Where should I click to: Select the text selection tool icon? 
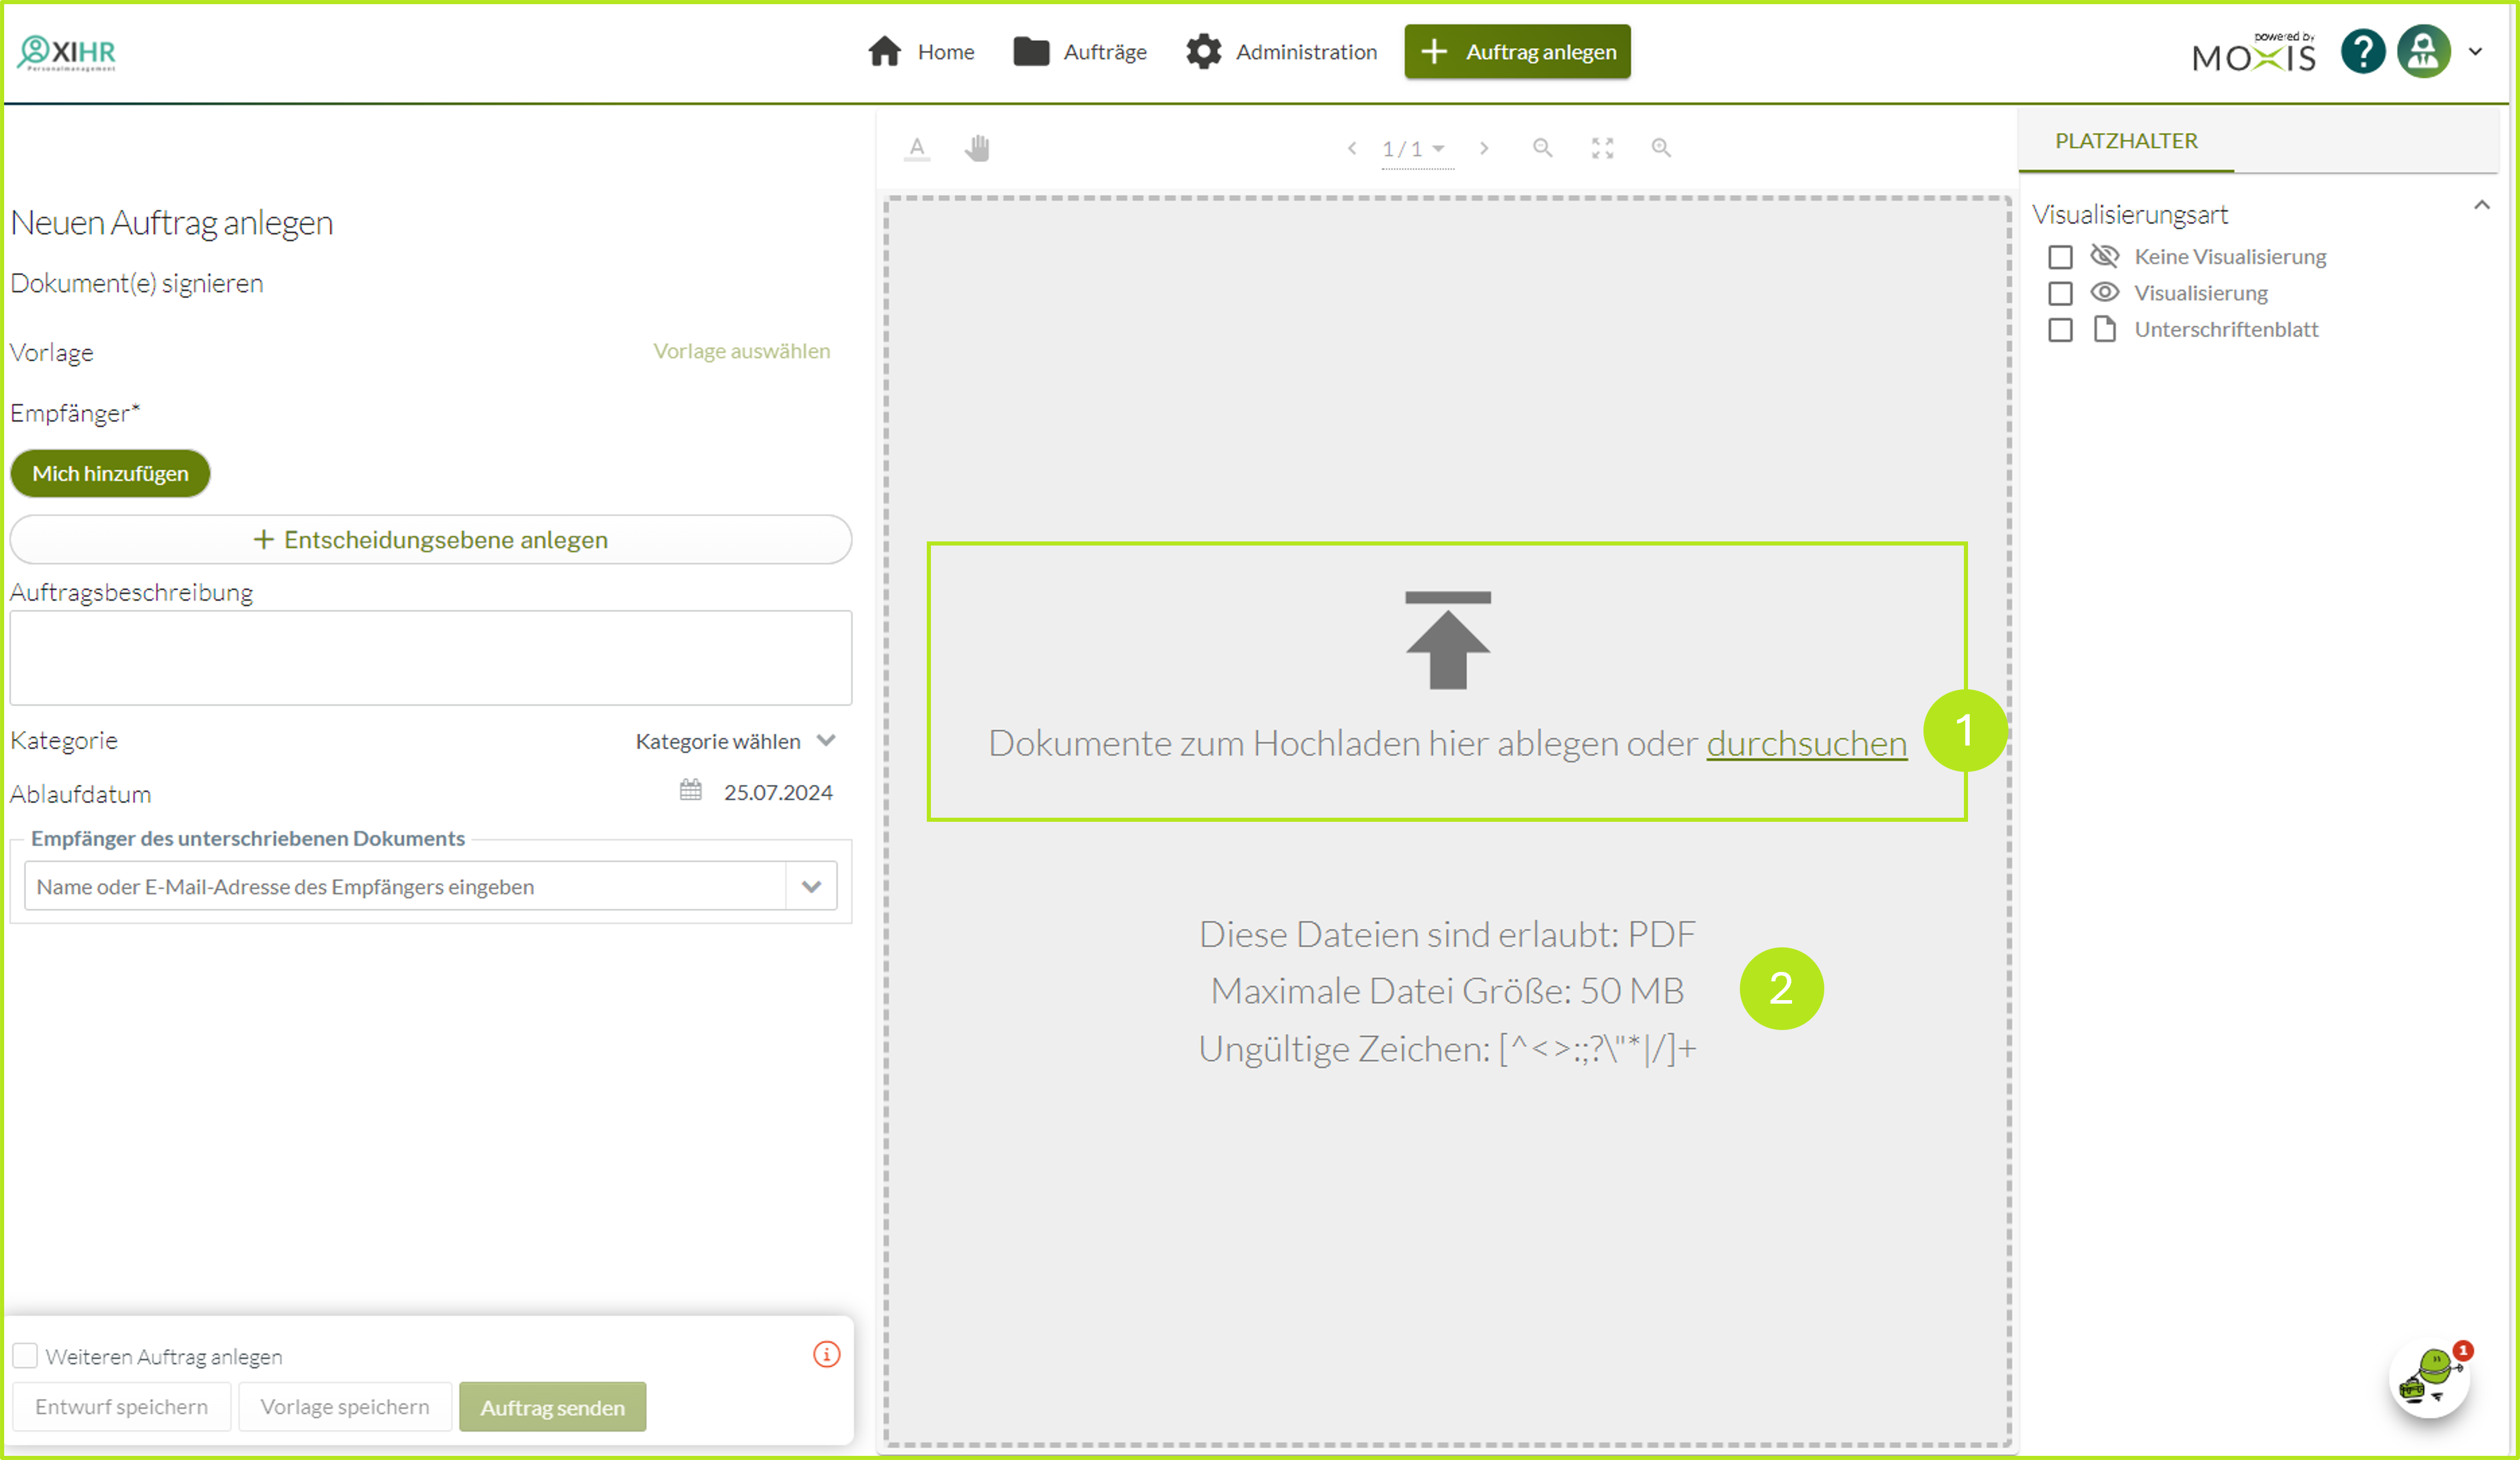(916, 148)
